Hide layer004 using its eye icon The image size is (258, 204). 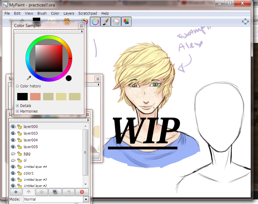point(13,140)
